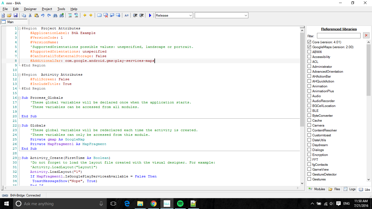Enable the Audio library
This screenshot has width=372, height=209.
click(x=309, y=96)
